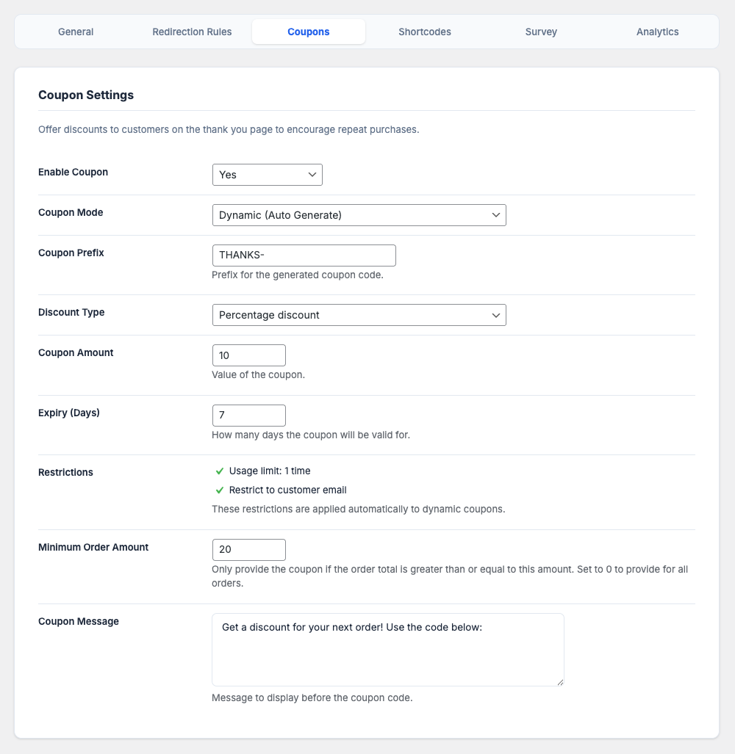Select the Minimum Order Amount field
Viewport: 735px width, 754px height.
point(248,550)
